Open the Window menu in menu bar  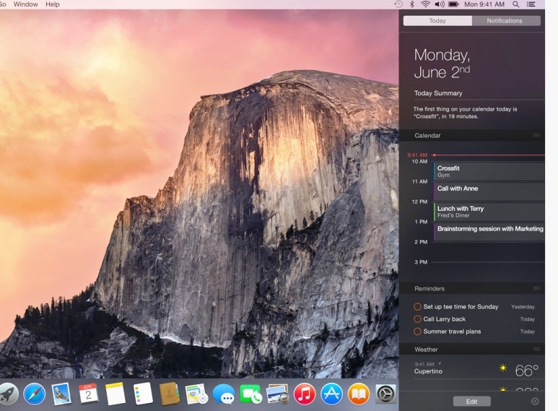pos(26,4)
